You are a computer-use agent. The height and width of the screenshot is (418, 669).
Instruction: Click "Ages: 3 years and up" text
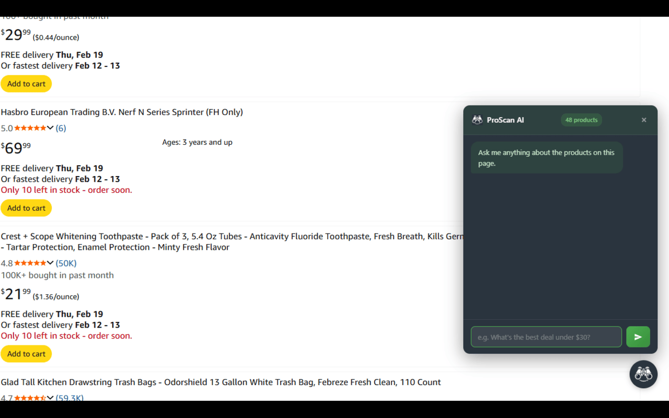(x=197, y=142)
